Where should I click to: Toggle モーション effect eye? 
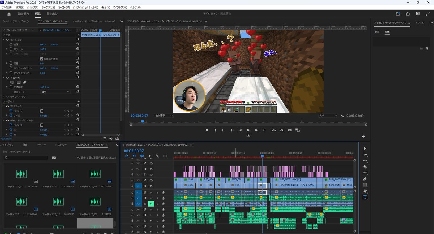[x=7, y=40]
